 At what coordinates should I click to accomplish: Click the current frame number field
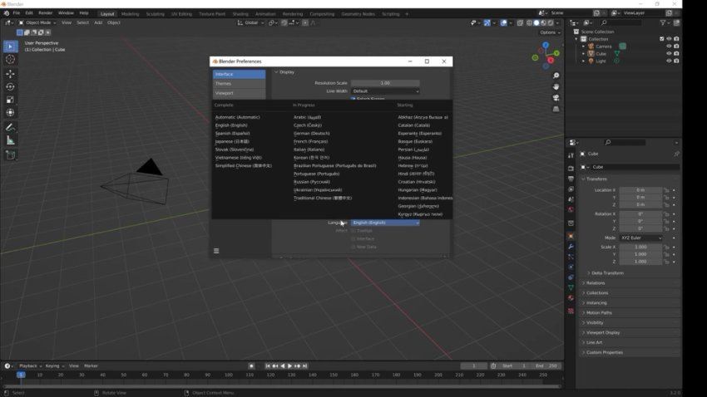pos(474,366)
